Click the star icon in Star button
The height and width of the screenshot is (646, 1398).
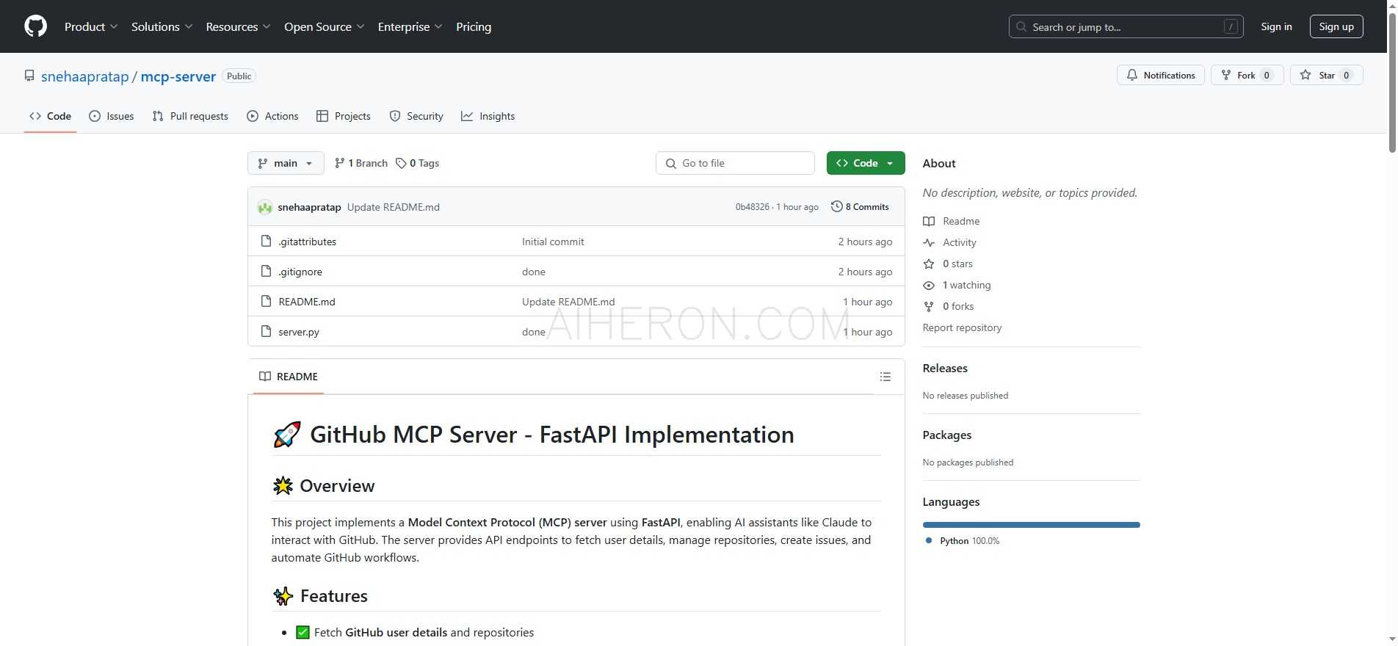click(1305, 75)
